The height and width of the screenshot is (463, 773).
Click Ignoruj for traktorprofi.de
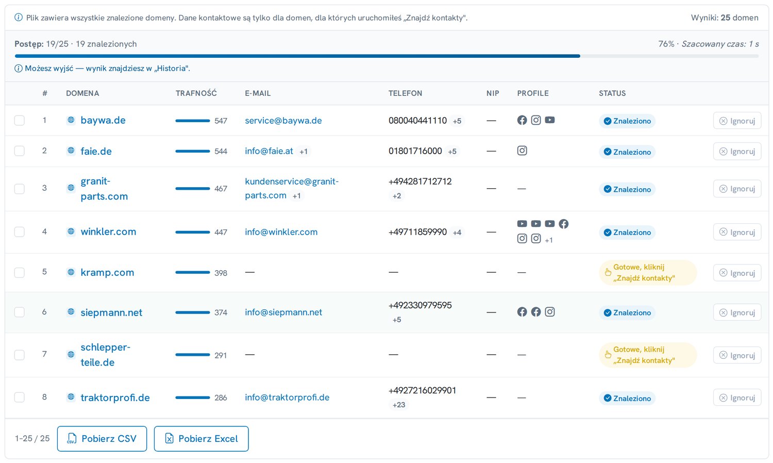[x=737, y=398]
